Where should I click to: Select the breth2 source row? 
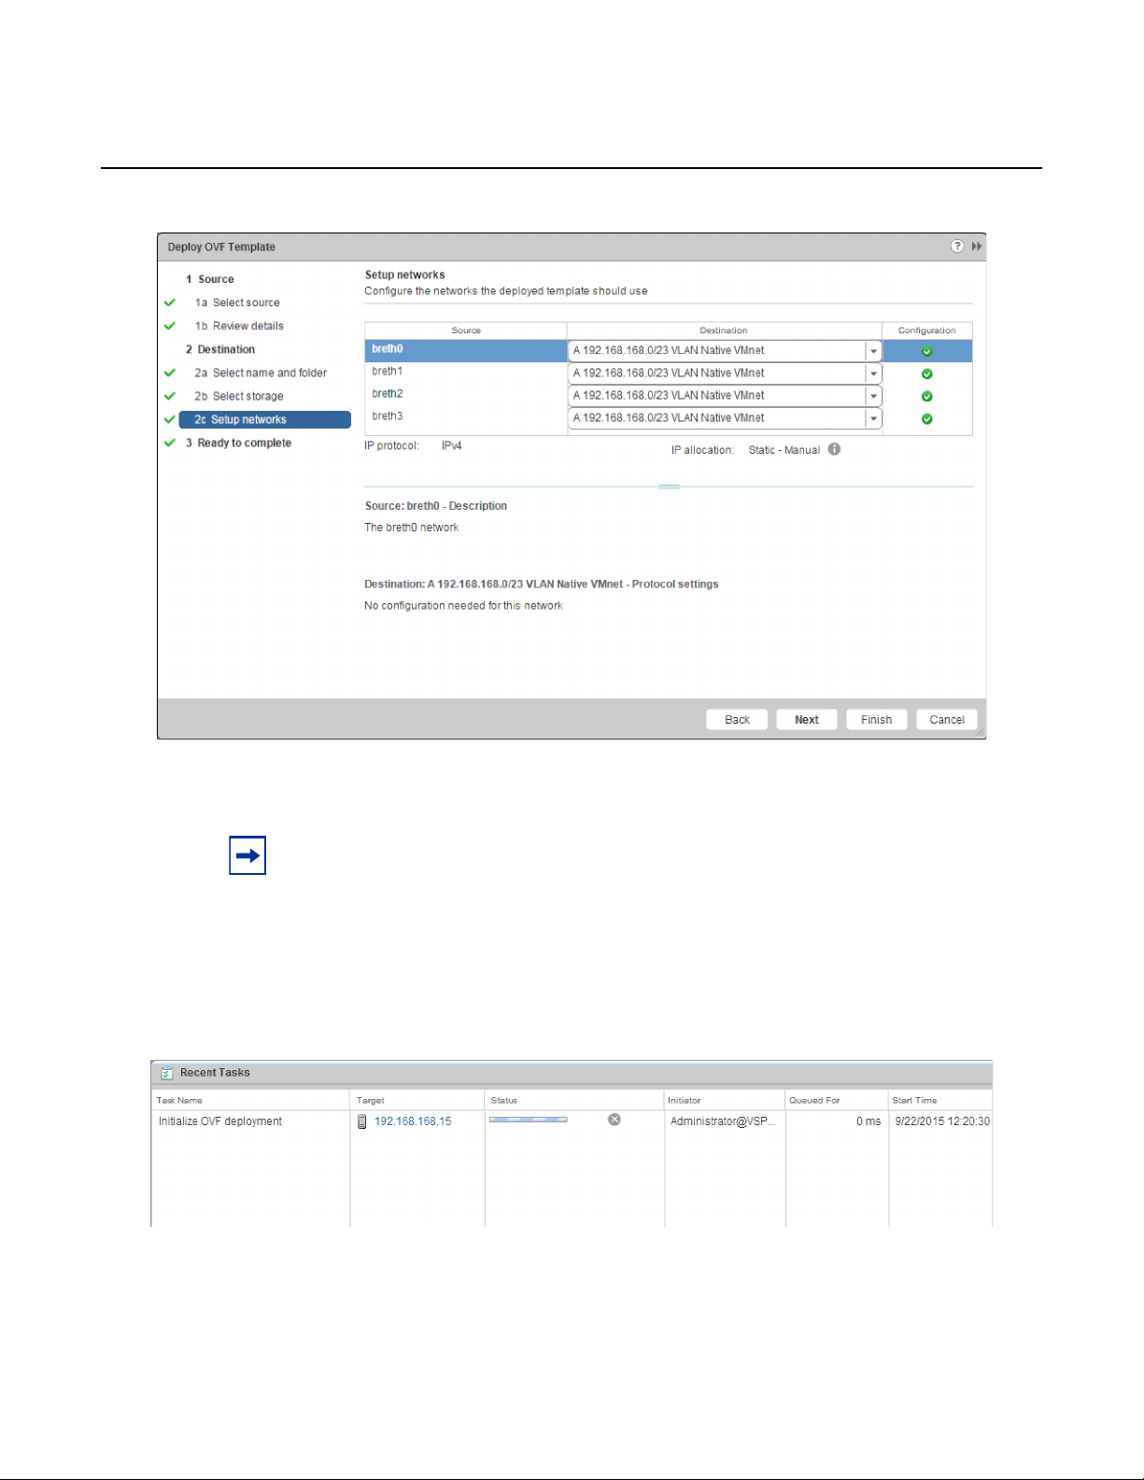[465, 395]
